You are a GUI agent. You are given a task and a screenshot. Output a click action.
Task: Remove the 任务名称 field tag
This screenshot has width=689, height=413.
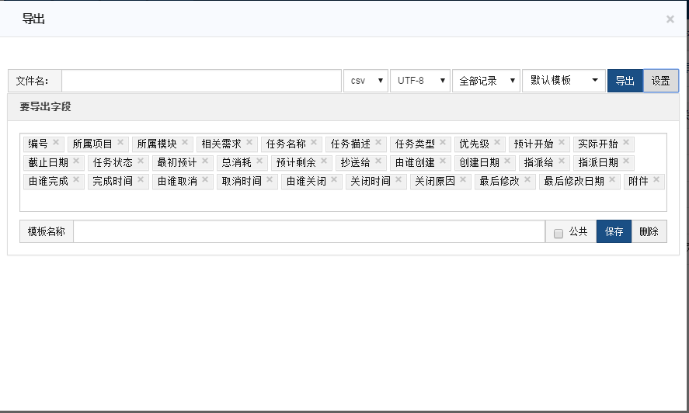pos(314,142)
